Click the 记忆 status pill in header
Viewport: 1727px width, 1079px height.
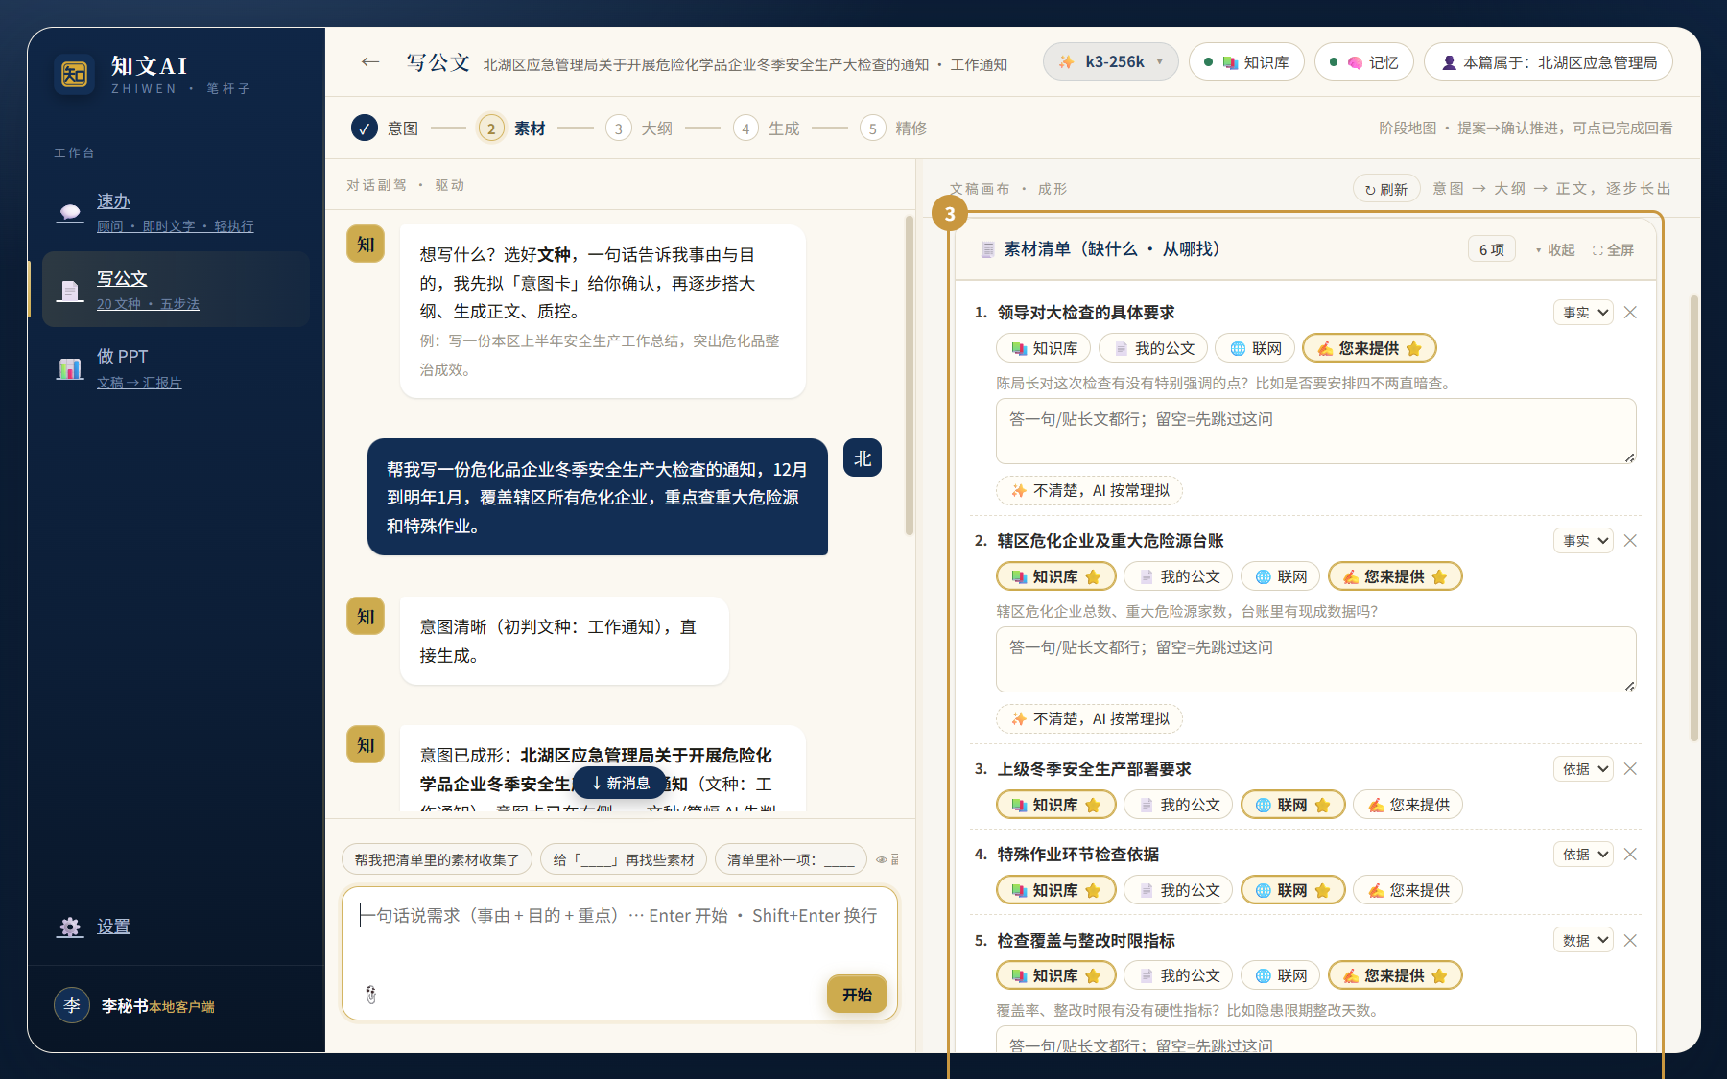click(1364, 62)
